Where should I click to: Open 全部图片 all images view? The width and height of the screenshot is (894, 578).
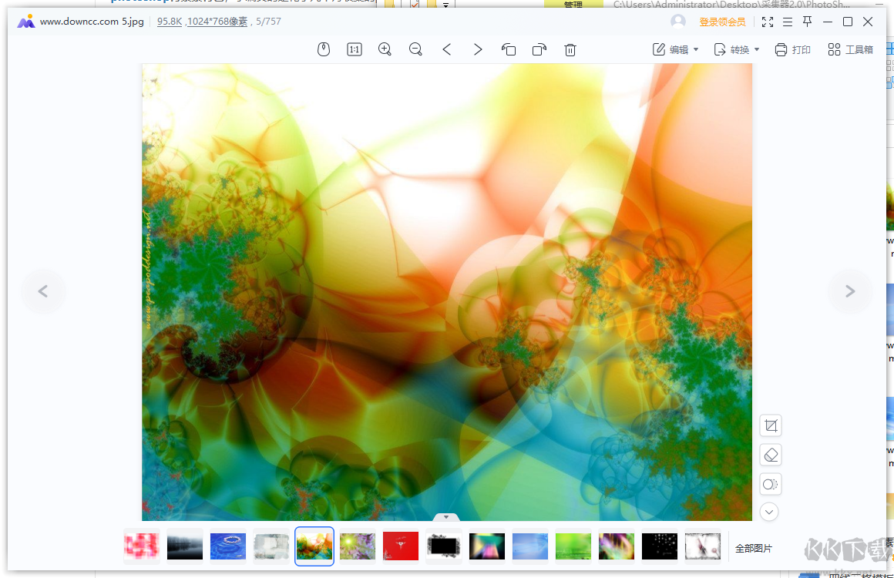753,549
